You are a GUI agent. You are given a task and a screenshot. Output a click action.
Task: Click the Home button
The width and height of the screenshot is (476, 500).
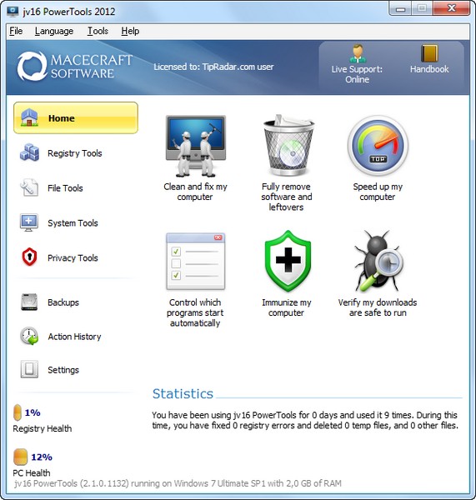pyautogui.click(x=76, y=117)
